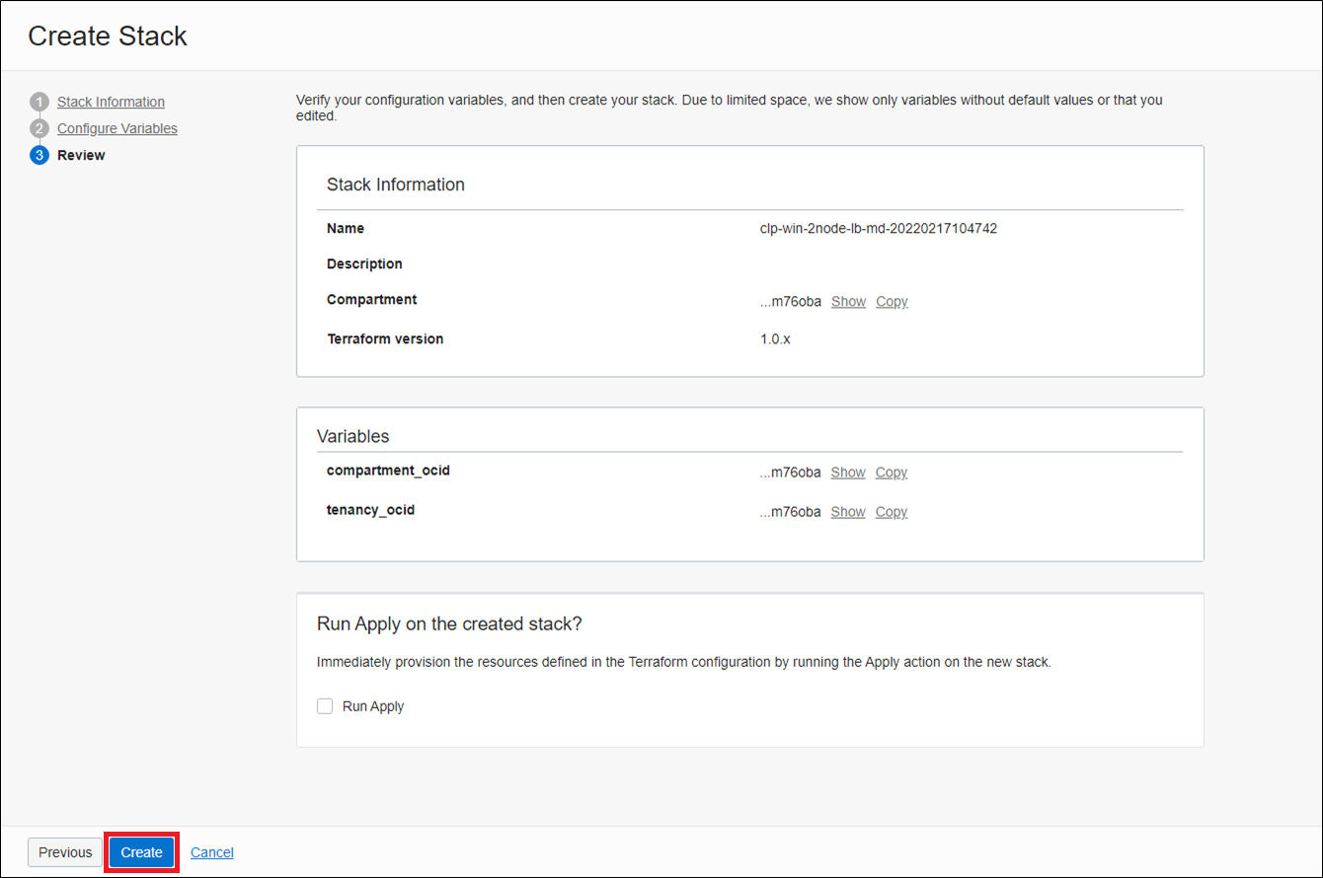Reveal the tenancy_ocid variable value
The image size is (1323, 878).
click(x=848, y=512)
